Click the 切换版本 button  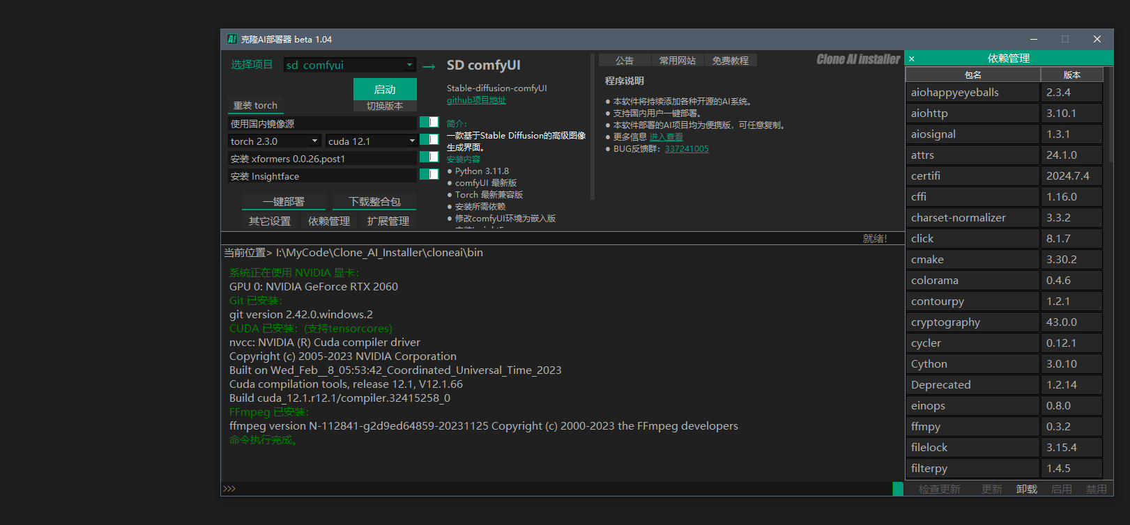coord(385,106)
